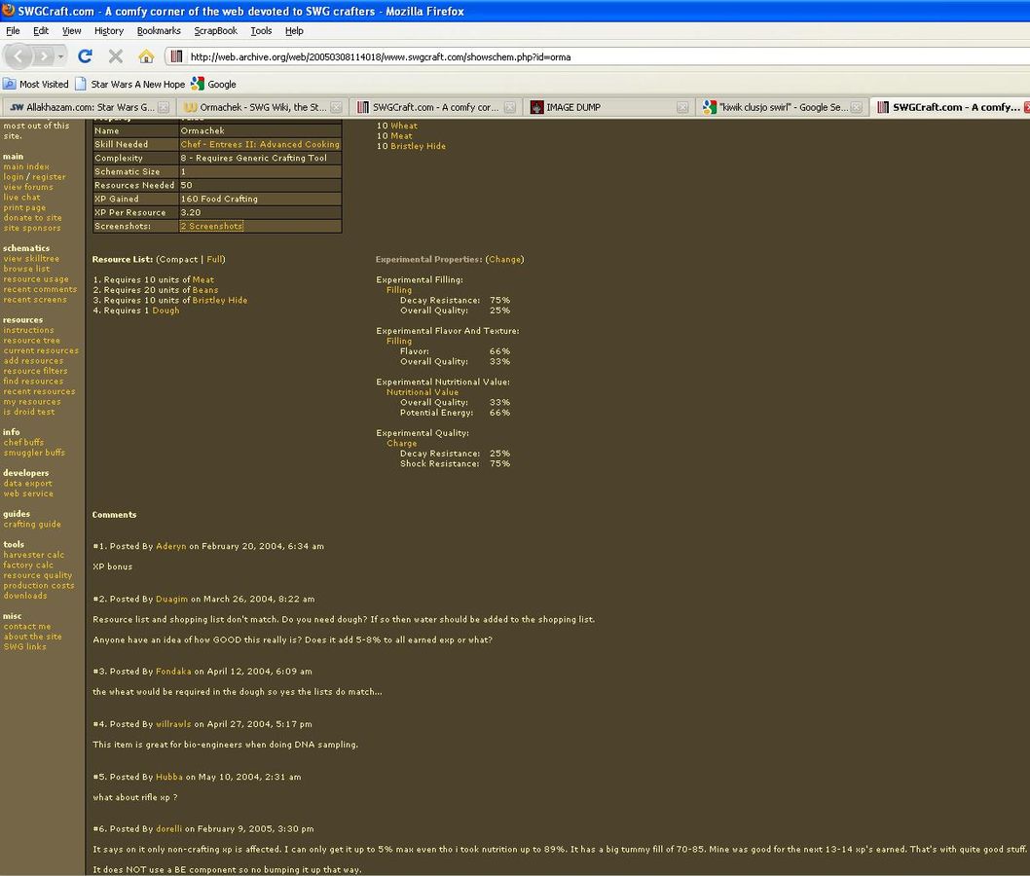This screenshot has height=876, width=1030.
Task: Switch to the Ormachek SWG Wiki tab
Action: click(263, 107)
